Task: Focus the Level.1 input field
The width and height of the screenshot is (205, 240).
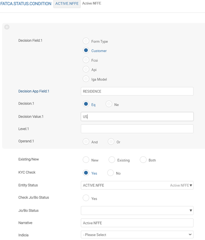Action: coord(137,129)
